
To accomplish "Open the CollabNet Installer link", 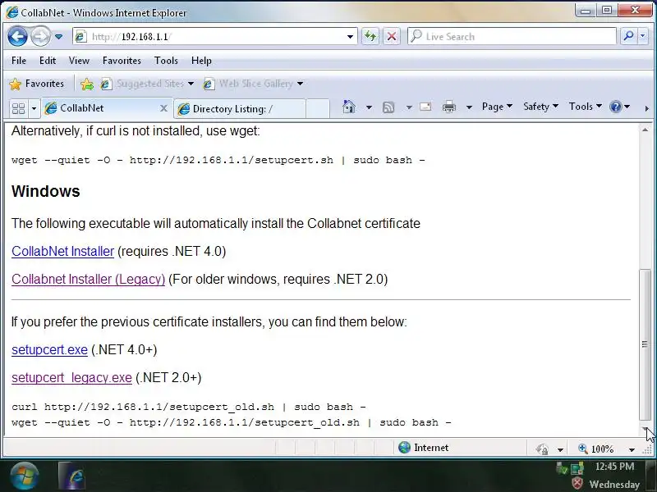I will [63, 252].
